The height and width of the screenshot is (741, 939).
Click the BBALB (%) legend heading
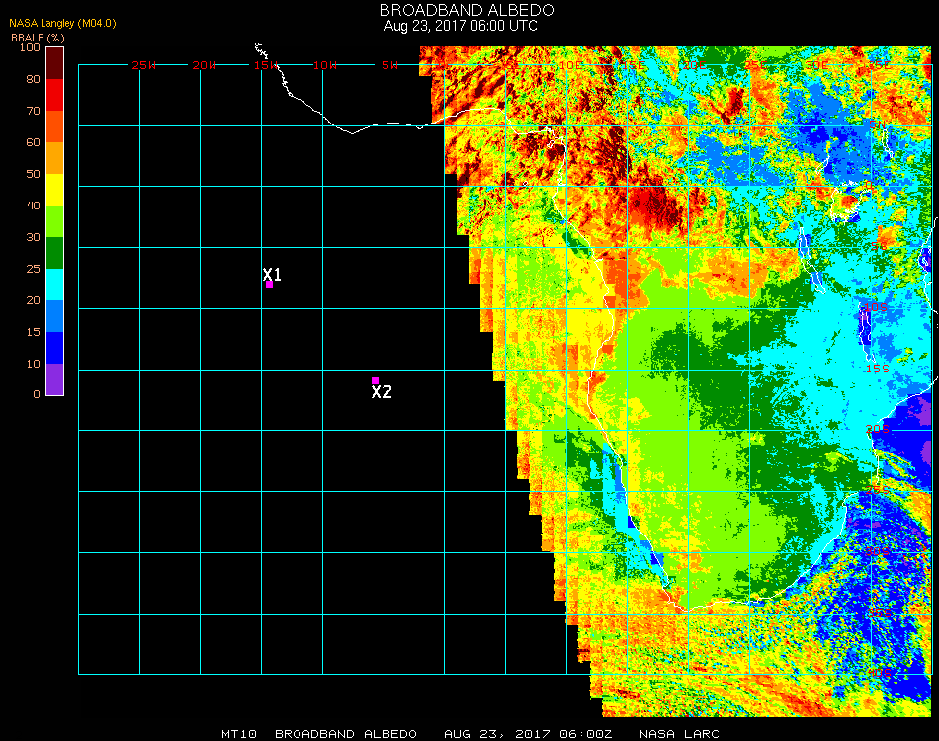(38, 37)
